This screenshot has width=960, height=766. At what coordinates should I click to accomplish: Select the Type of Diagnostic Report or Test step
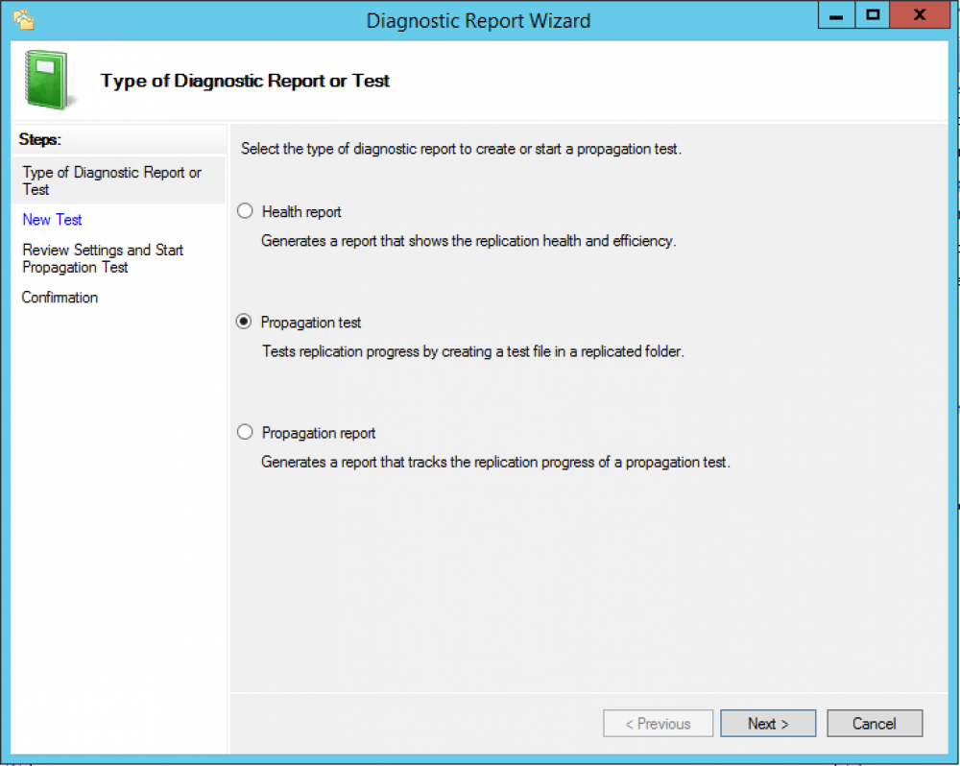tap(111, 180)
